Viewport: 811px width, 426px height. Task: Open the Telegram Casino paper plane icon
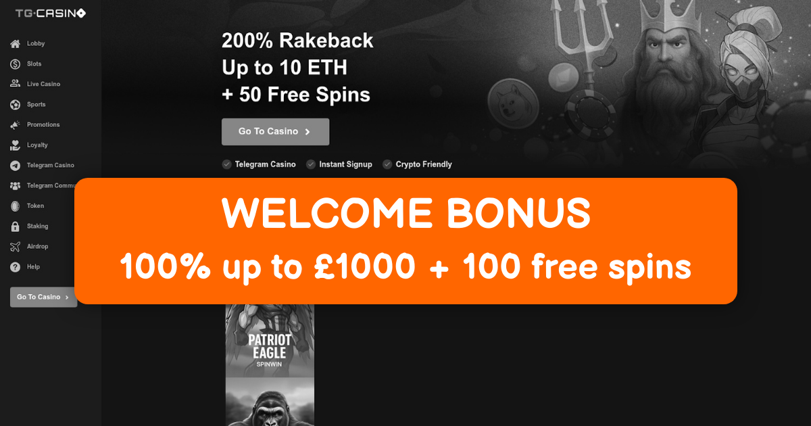click(x=15, y=166)
